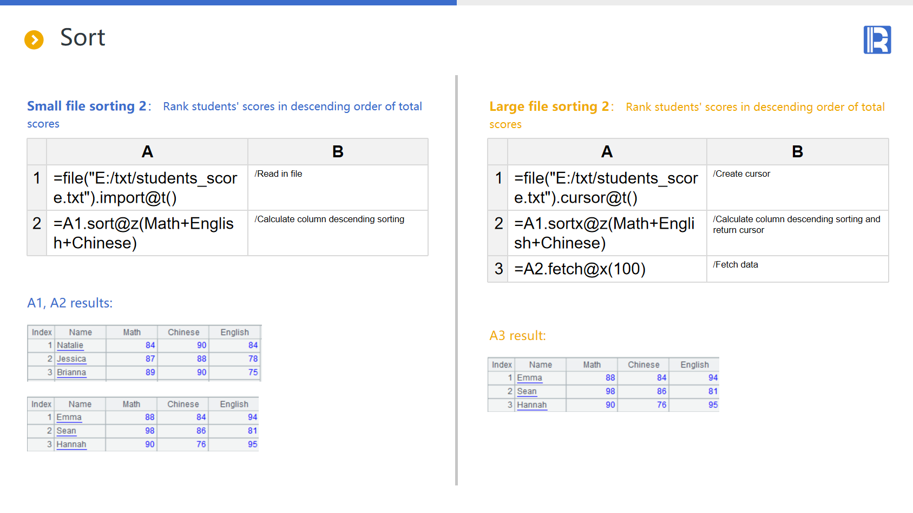
Task: Click the '/Read in file' comment cell
Action: coord(337,187)
